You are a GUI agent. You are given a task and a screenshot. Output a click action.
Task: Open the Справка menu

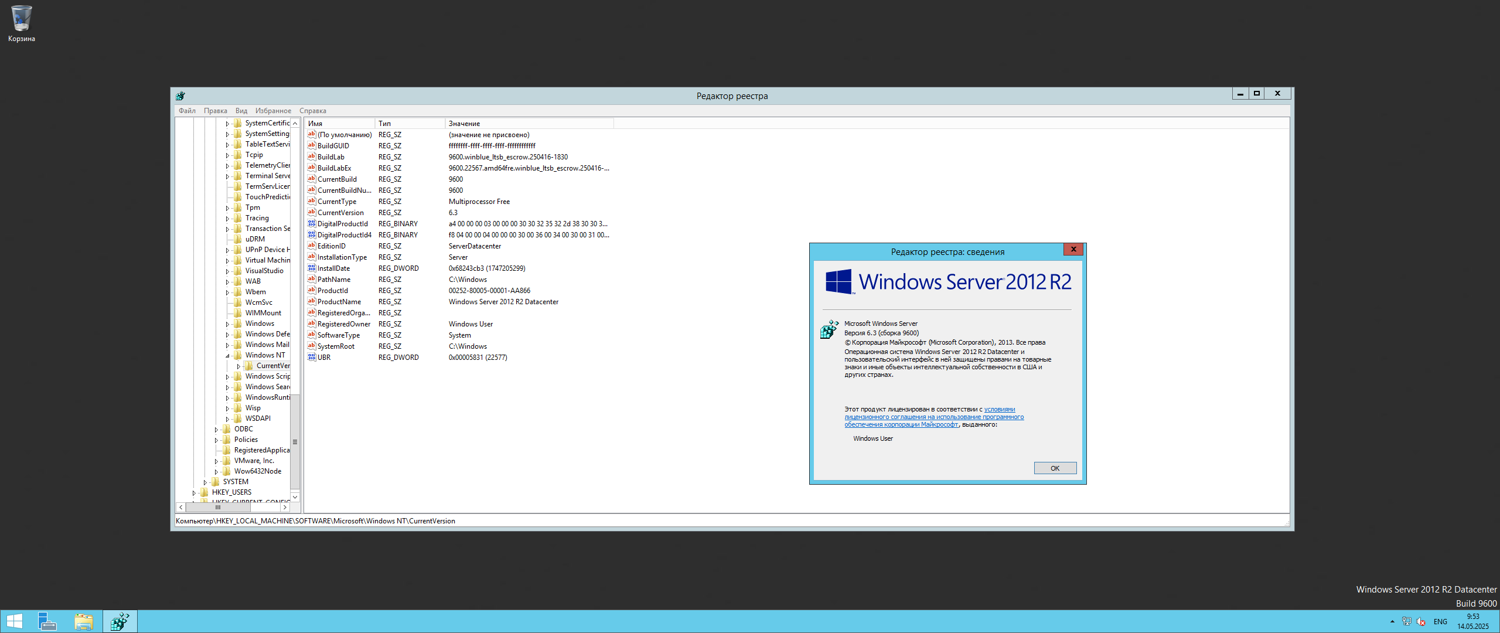tap(313, 111)
